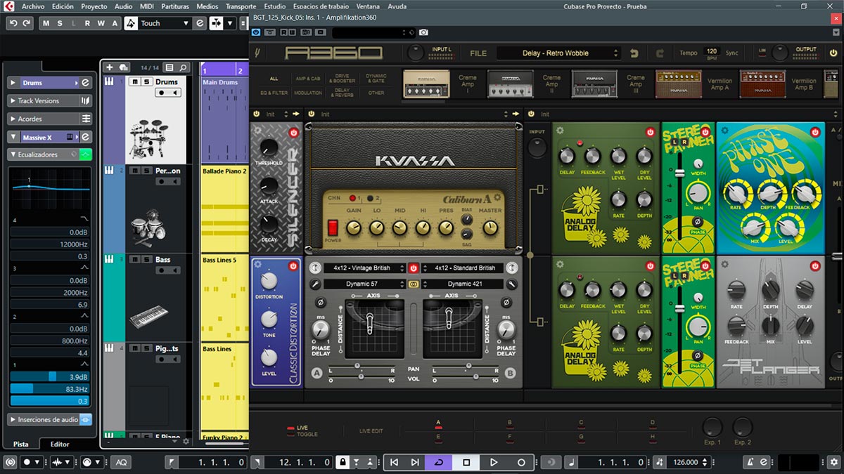844x474 pixels.
Task: Add a new track with plus icon
Action: [109, 67]
